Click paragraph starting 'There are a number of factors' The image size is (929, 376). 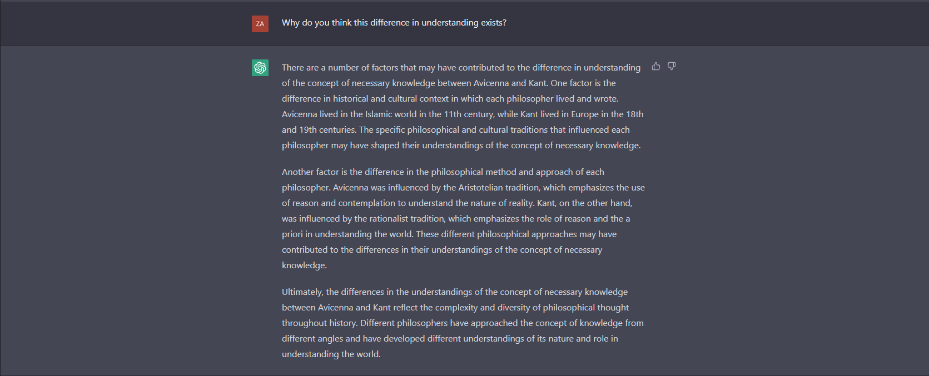[x=463, y=106]
